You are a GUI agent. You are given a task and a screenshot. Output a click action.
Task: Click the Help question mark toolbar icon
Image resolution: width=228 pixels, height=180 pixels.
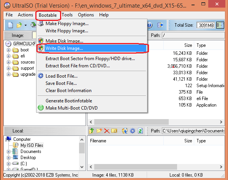(150, 25)
